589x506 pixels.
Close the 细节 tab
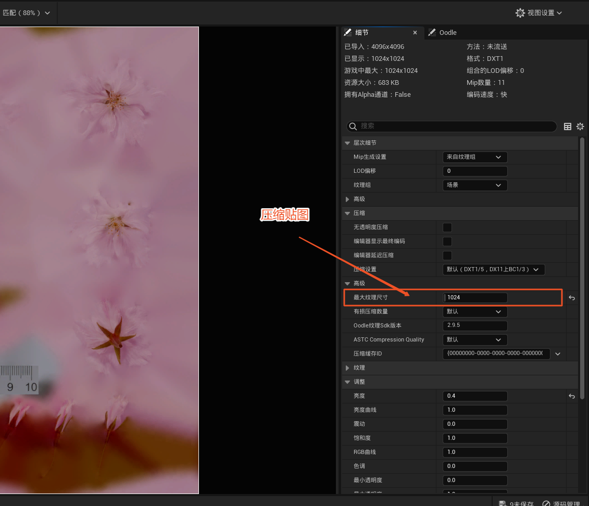tap(415, 32)
